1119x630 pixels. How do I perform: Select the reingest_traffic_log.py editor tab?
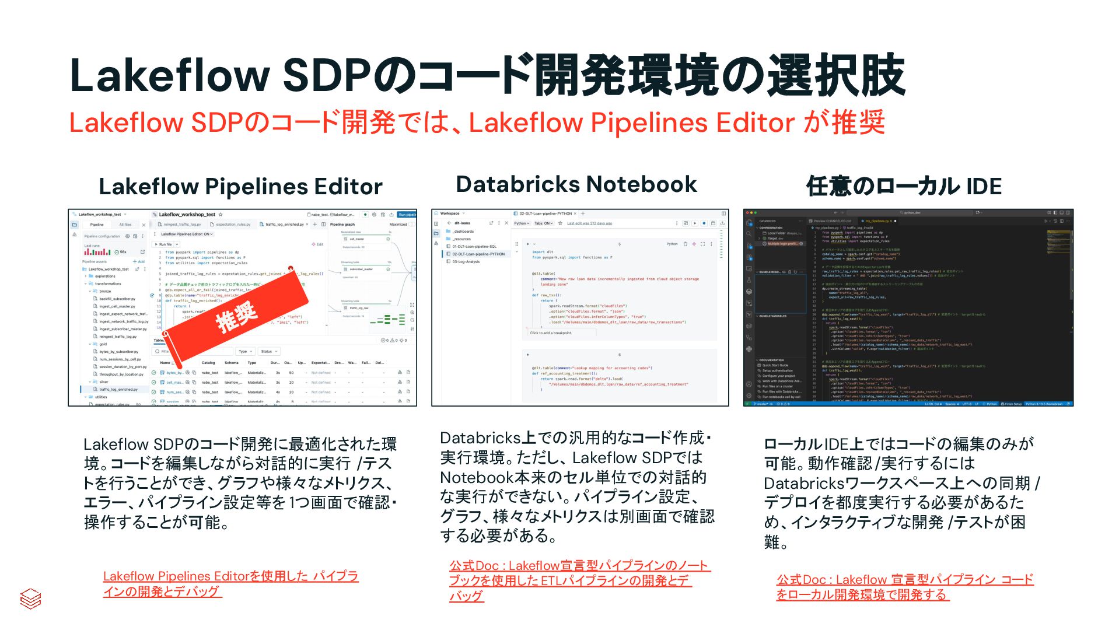coord(180,225)
